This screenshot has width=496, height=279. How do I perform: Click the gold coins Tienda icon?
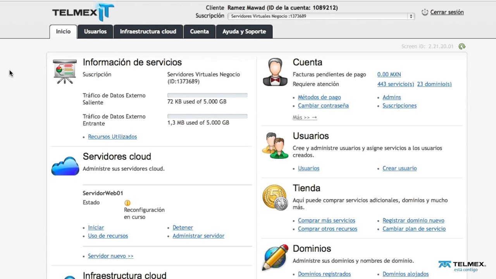pos(275,197)
